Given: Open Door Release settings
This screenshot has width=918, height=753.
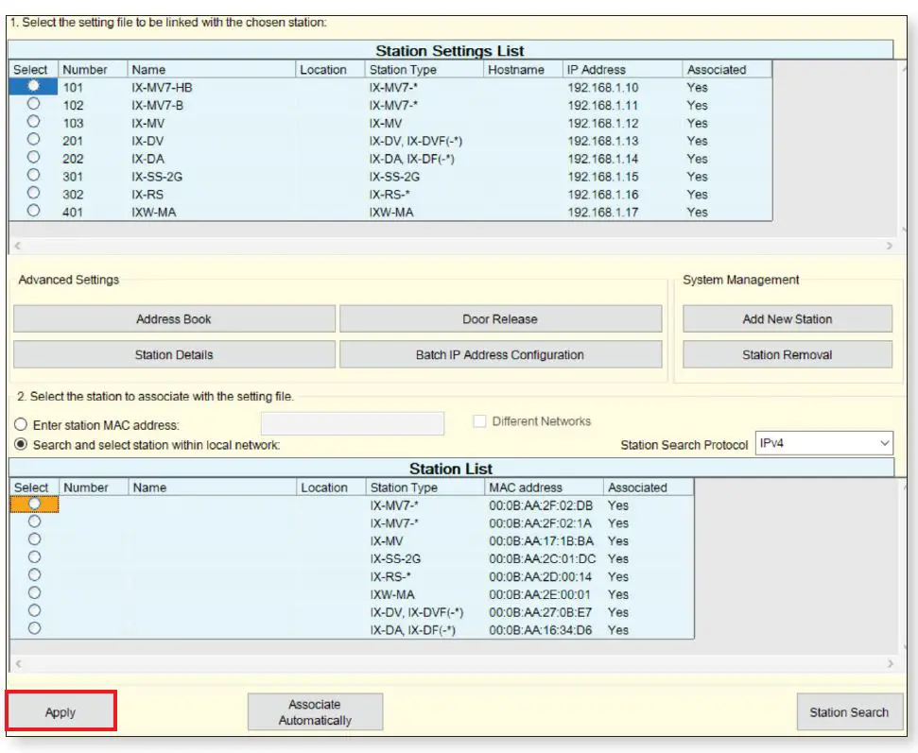Looking at the screenshot, I should (x=500, y=319).
